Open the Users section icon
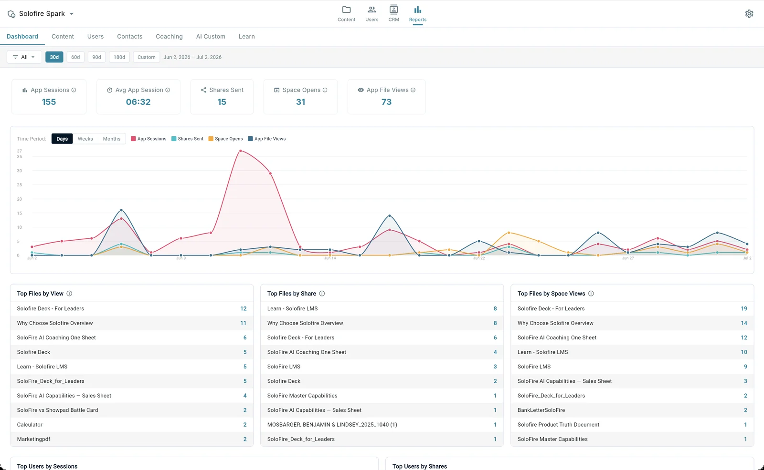This screenshot has height=470, width=764. pyautogui.click(x=371, y=10)
